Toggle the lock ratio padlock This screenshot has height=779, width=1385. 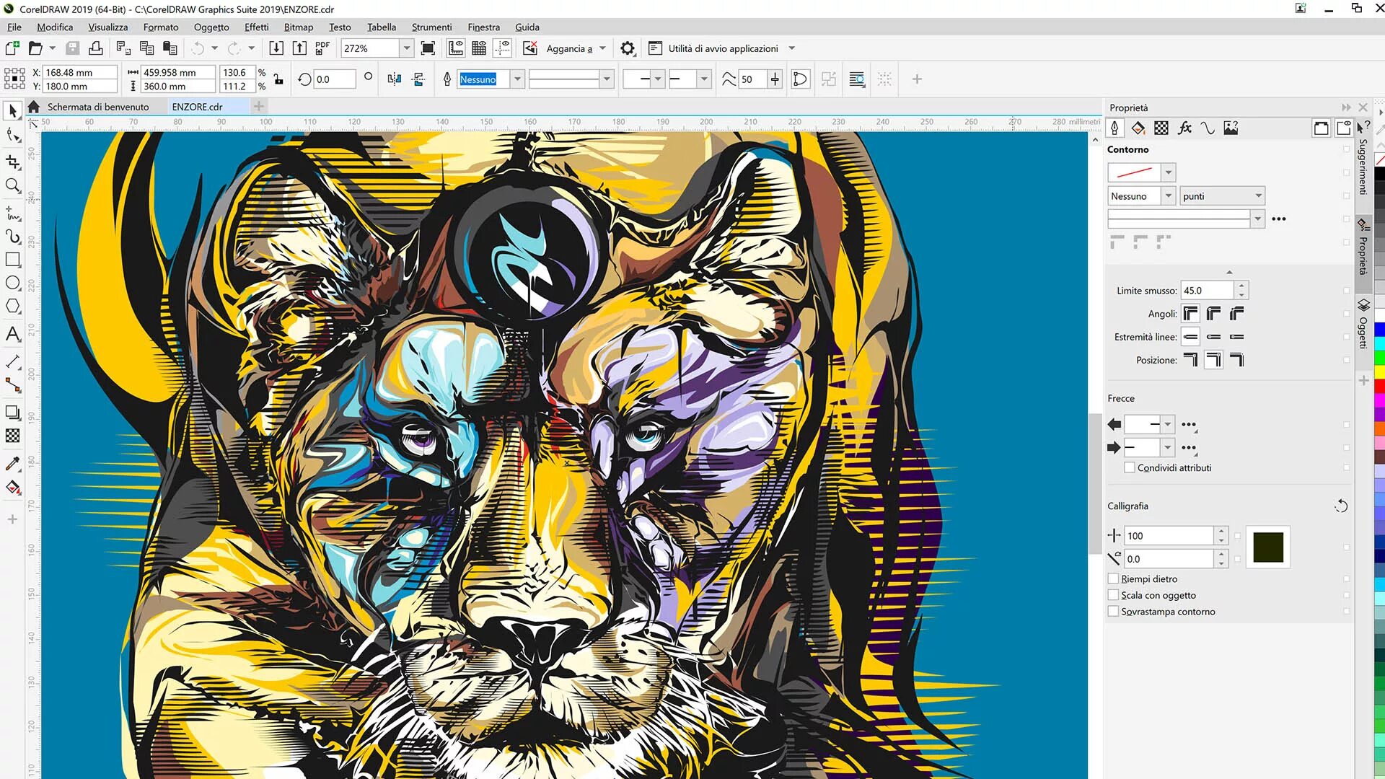pyautogui.click(x=278, y=79)
